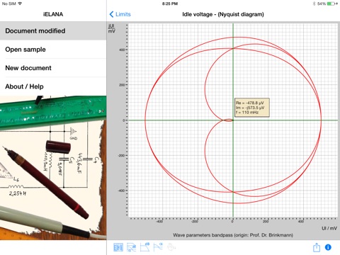The image size is (340, 255).
Task: Open the table/values view icon in bottom toolbar
Action: 118,247
